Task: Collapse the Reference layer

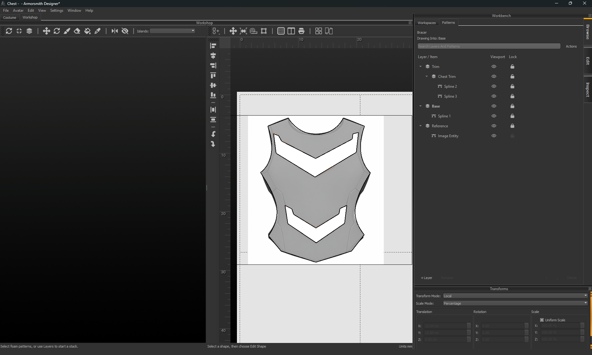Action: [420, 126]
